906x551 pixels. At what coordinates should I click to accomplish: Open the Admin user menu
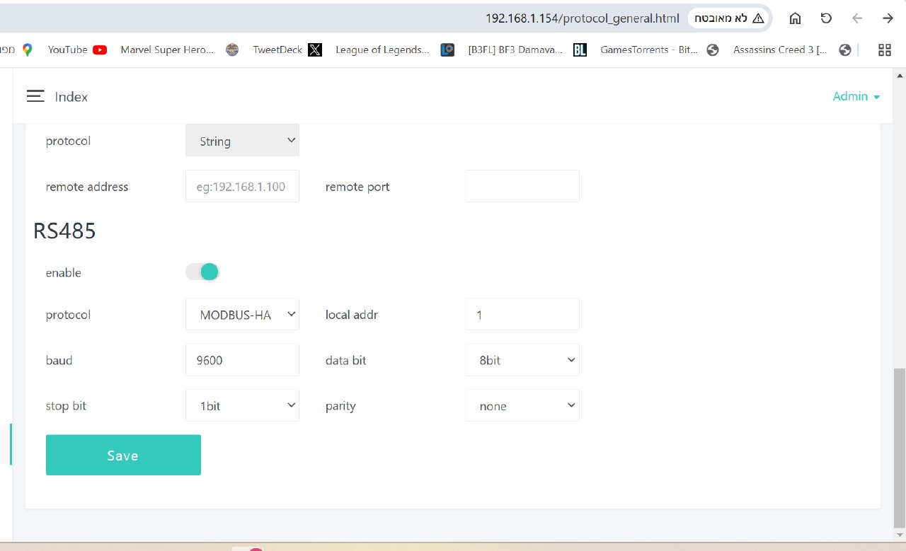tap(856, 96)
